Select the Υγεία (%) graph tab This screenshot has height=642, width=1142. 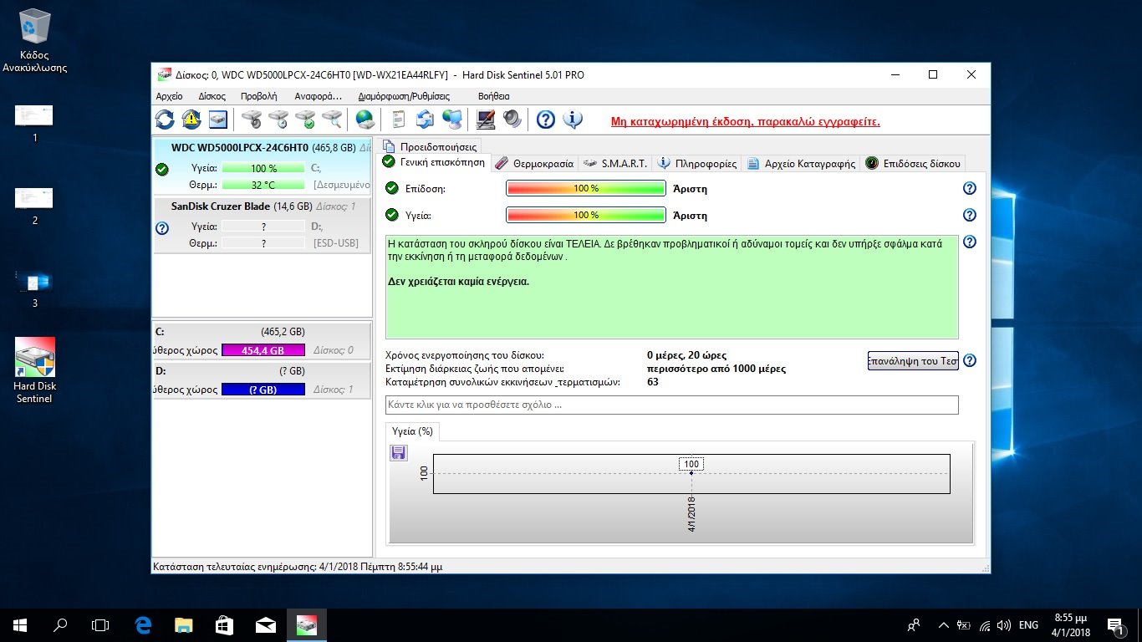coord(413,431)
